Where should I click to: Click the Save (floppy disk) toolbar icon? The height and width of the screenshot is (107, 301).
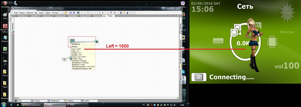(x=71, y=13)
